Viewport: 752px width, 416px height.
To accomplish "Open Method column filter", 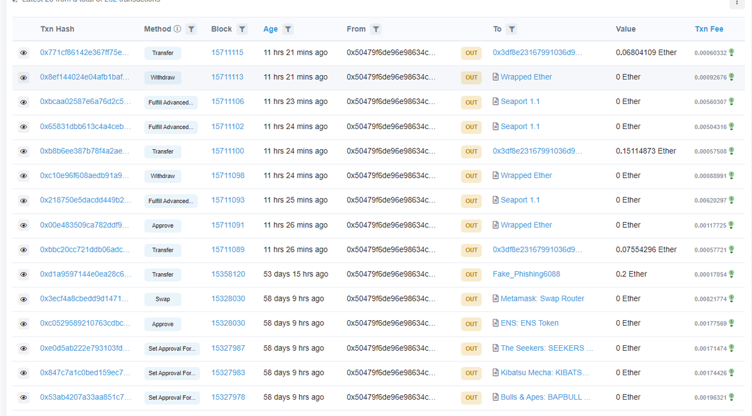I will 191,29.
